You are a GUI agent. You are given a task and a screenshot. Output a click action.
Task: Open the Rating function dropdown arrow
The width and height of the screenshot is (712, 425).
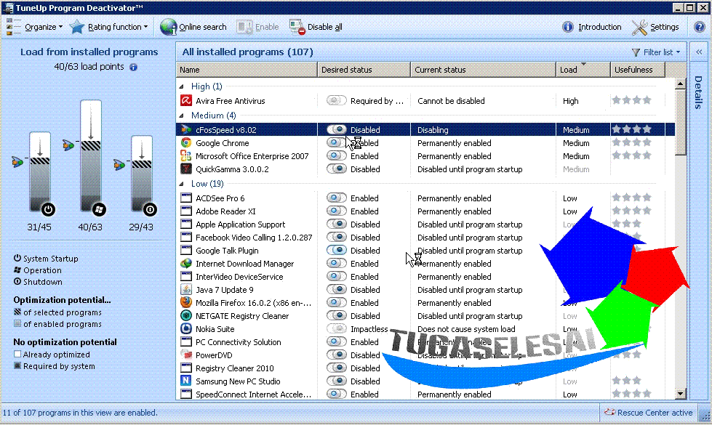[145, 27]
